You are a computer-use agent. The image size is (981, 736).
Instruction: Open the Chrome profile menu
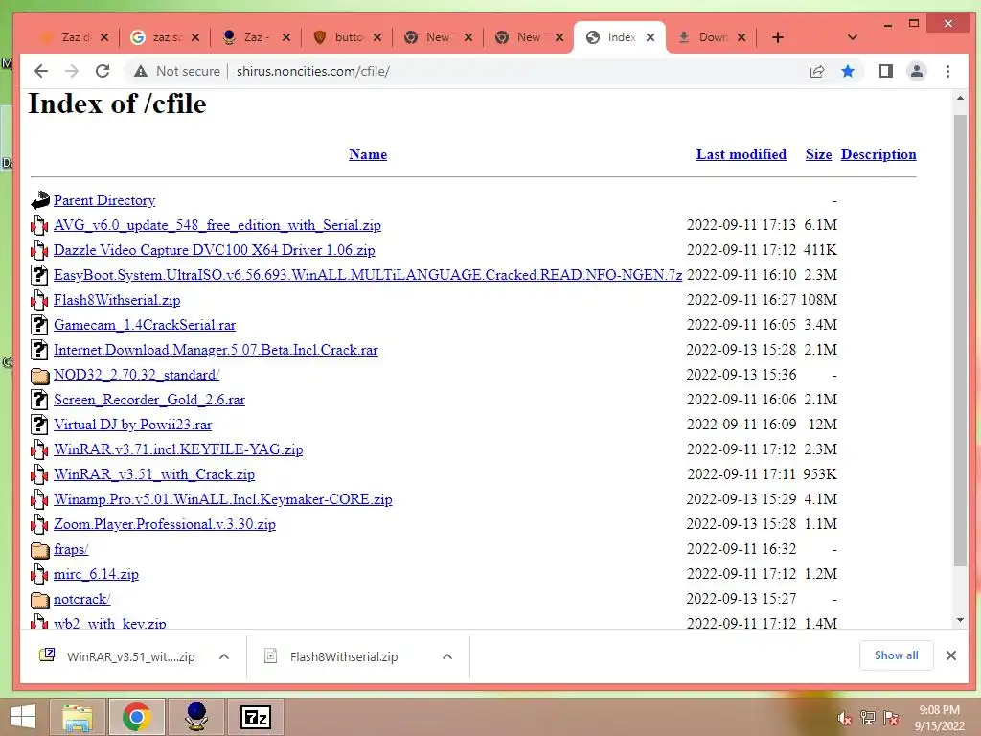pyautogui.click(x=917, y=71)
